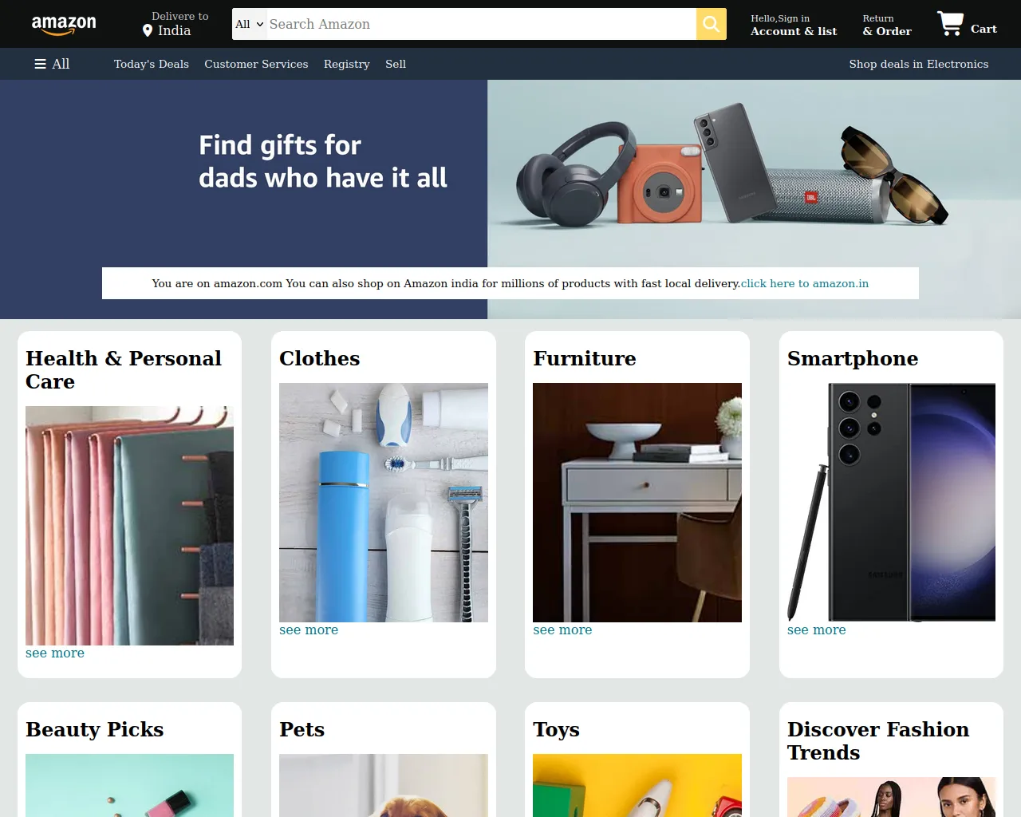Click the orange search magnifier button

click(x=712, y=24)
